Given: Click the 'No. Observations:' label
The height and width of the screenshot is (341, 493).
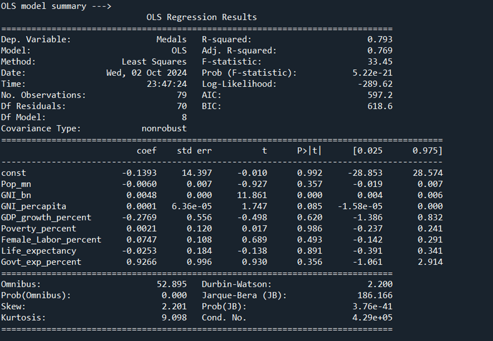Looking at the screenshot, I should click(43, 95).
